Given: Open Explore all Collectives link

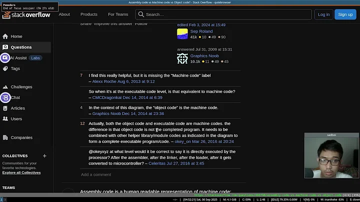Looking at the screenshot, I should point(21,172).
